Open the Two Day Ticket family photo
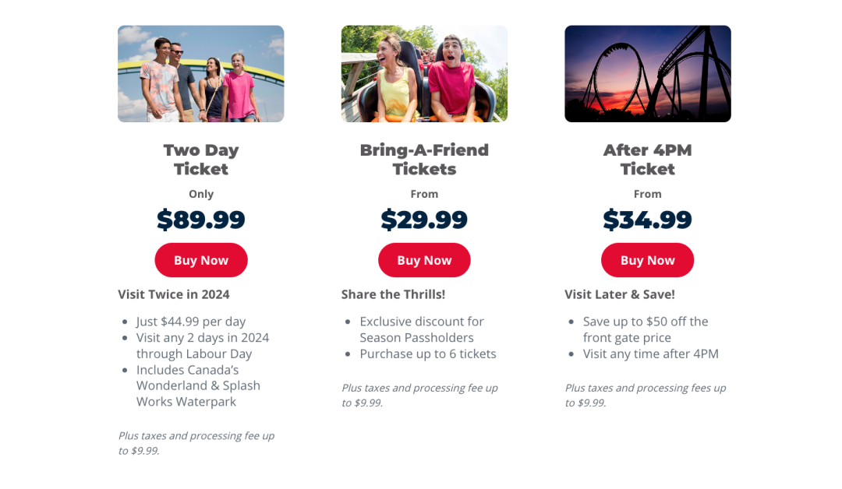Image resolution: width=842 pixels, height=489 pixels. [x=201, y=73]
